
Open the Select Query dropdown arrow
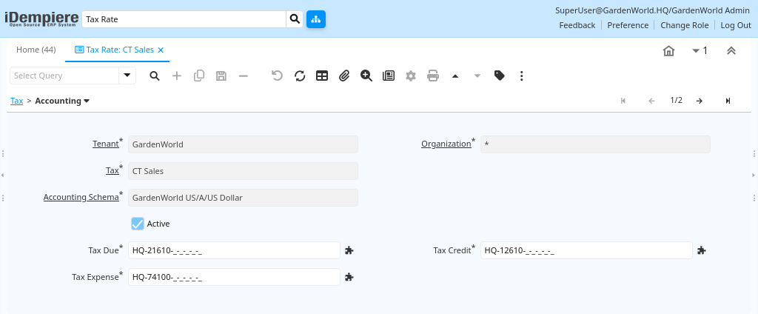(x=127, y=76)
